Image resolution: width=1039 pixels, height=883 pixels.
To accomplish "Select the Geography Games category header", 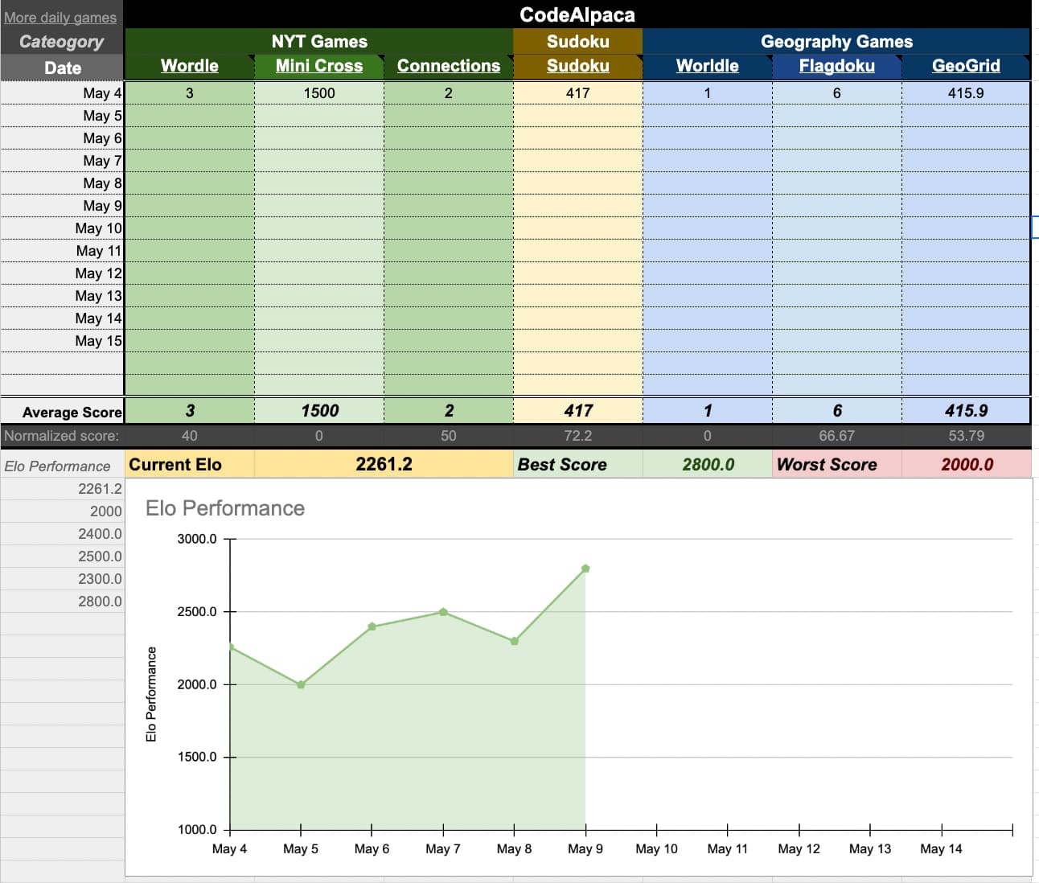I will 836,41.
